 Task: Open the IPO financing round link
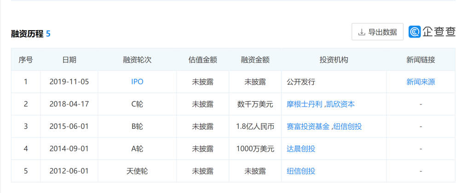(x=137, y=82)
